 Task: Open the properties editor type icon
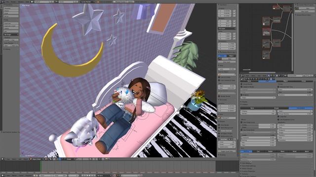pyautogui.click(x=242, y=79)
